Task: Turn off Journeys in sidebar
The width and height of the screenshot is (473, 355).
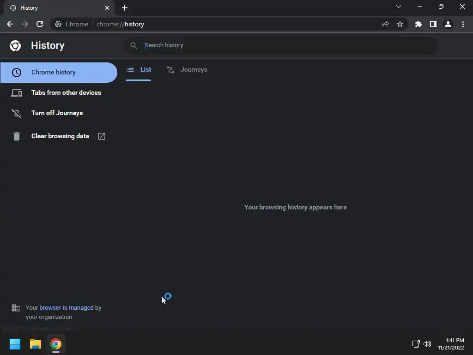Action: (x=59, y=113)
